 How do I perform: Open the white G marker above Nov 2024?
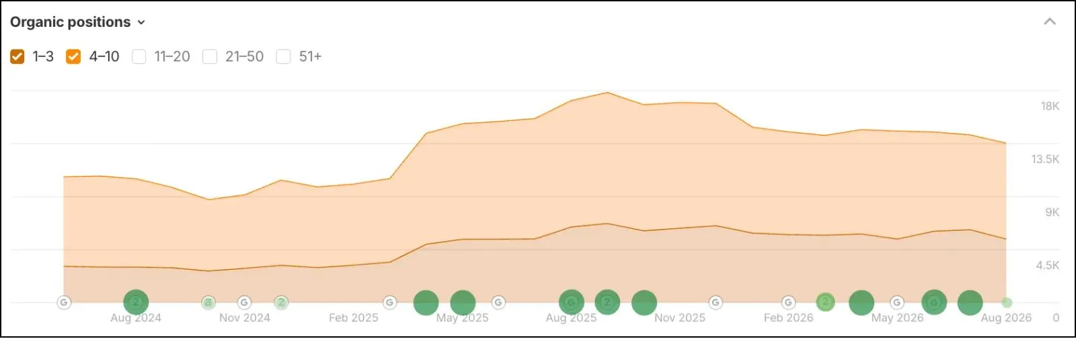(x=244, y=303)
